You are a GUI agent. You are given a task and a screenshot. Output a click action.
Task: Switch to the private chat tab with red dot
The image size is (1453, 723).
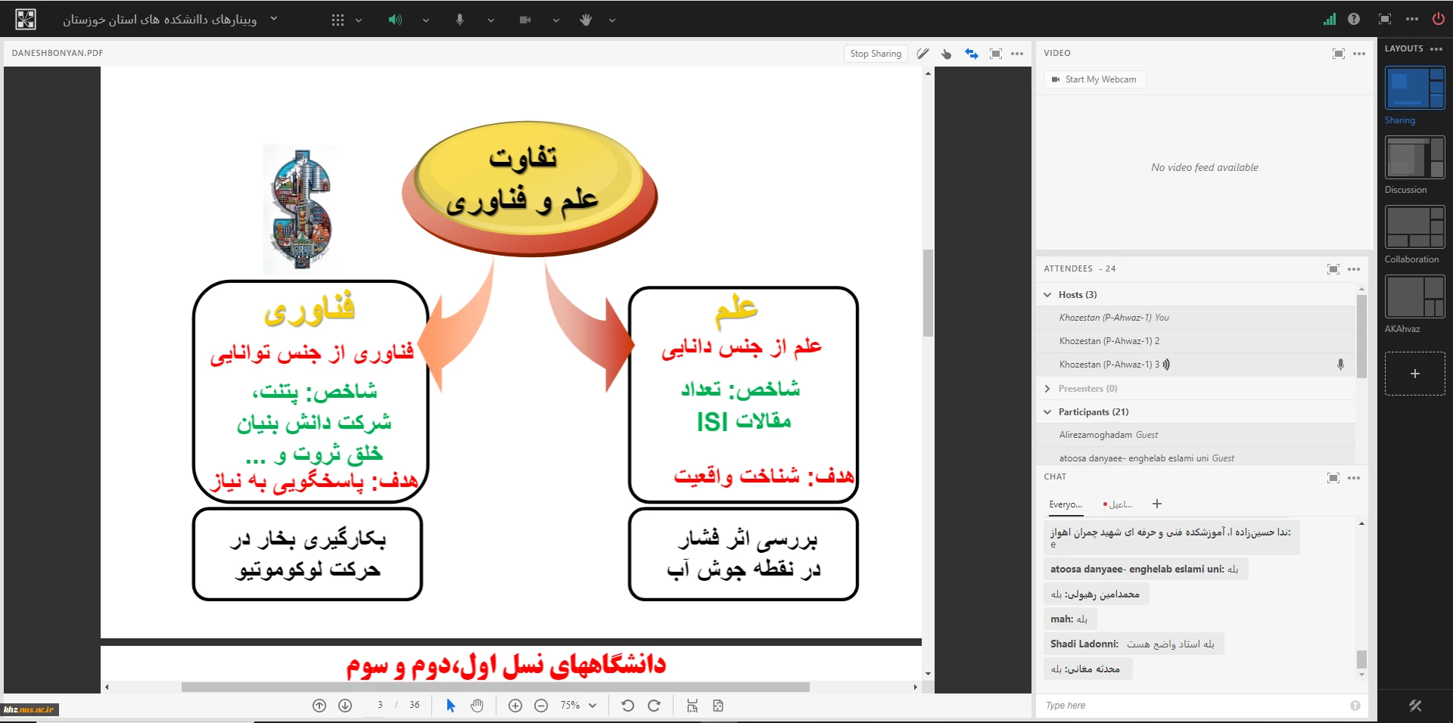coord(1118,504)
